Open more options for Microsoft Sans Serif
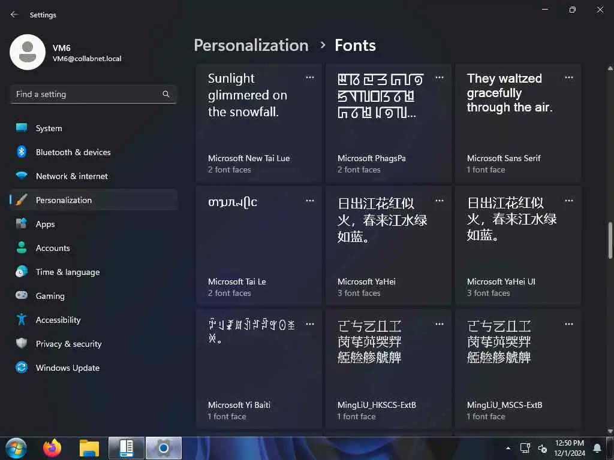 [569, 77]
